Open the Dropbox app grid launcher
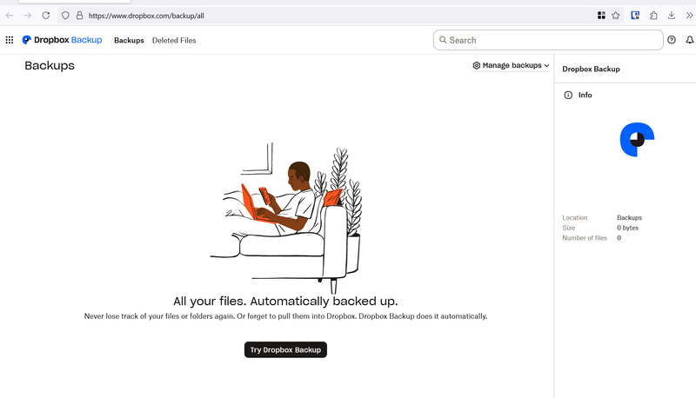696x398 pixels. (10, 40)
